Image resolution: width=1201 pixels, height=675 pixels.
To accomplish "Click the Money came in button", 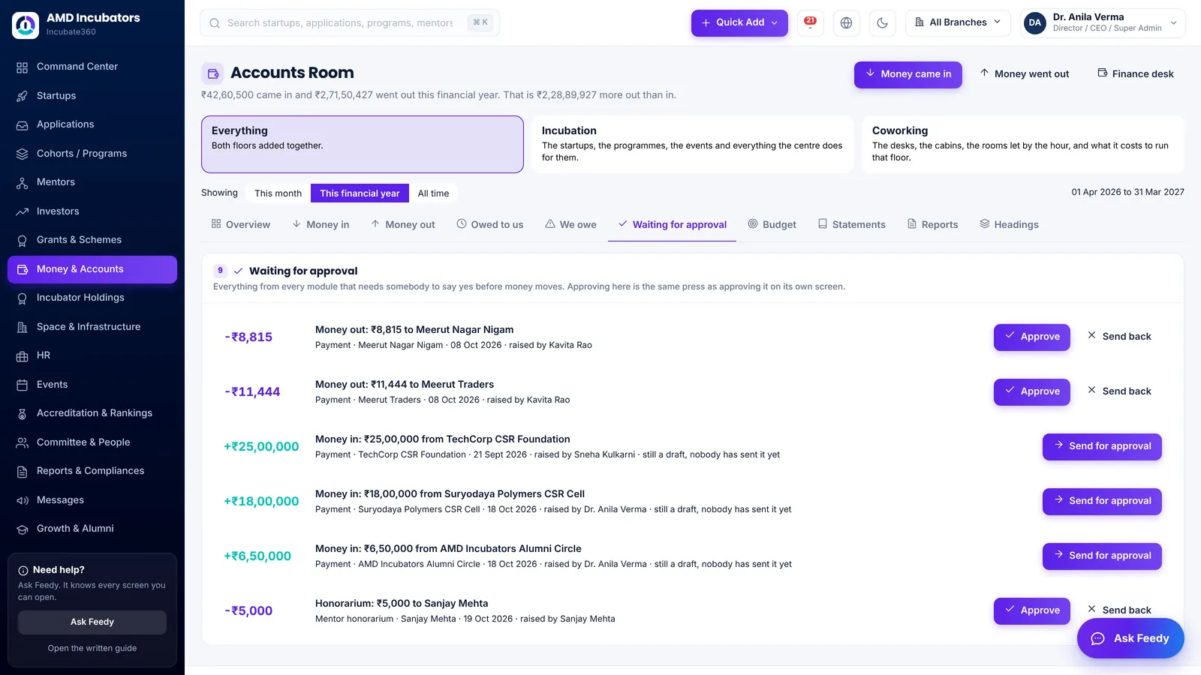I will click(x=908, y=74).
